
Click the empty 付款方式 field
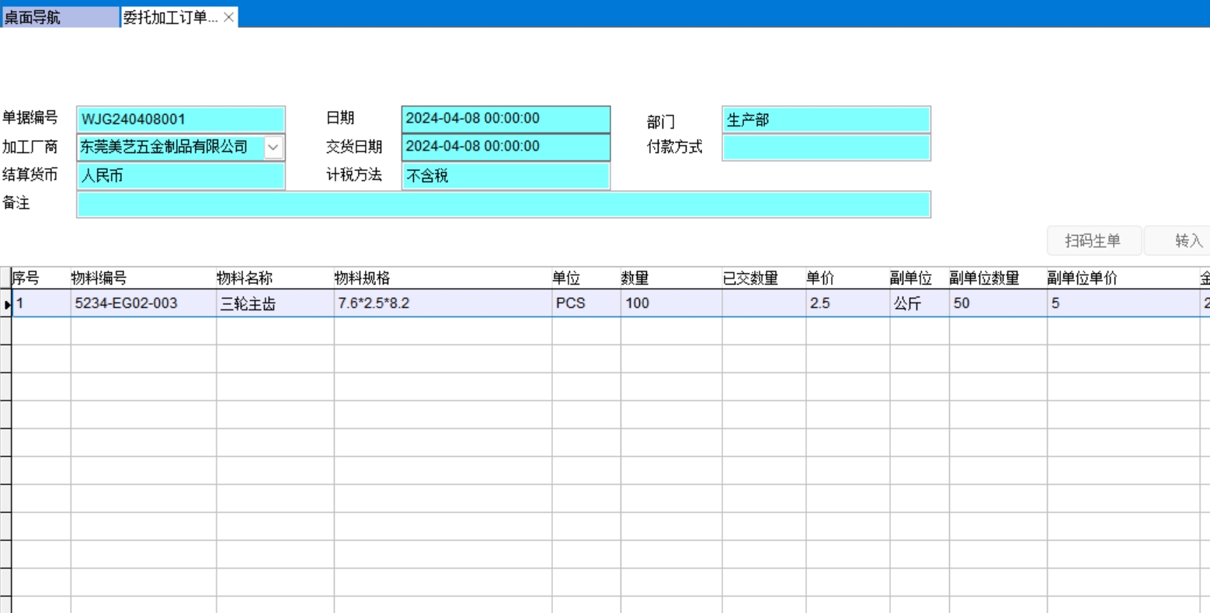pos(826,147)
